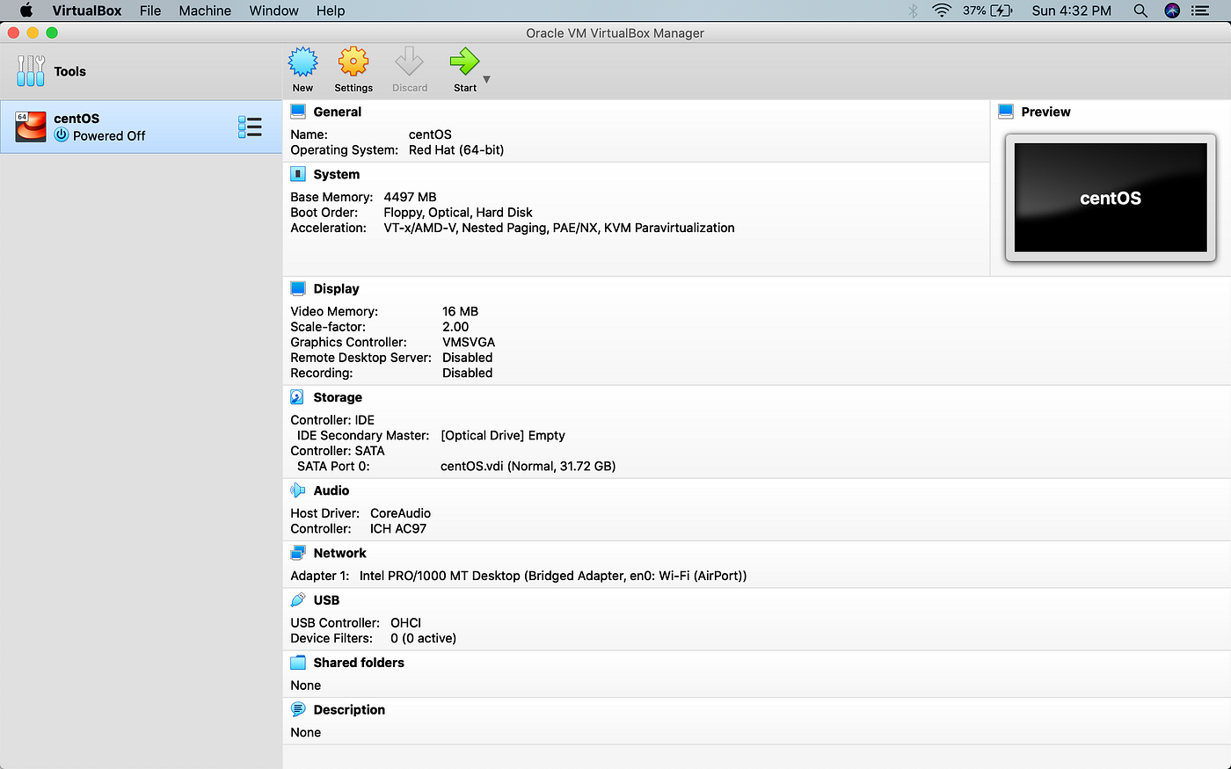Click the centOS preview thumbnail
The image size is (1231, 769).
coord(1111,198)
